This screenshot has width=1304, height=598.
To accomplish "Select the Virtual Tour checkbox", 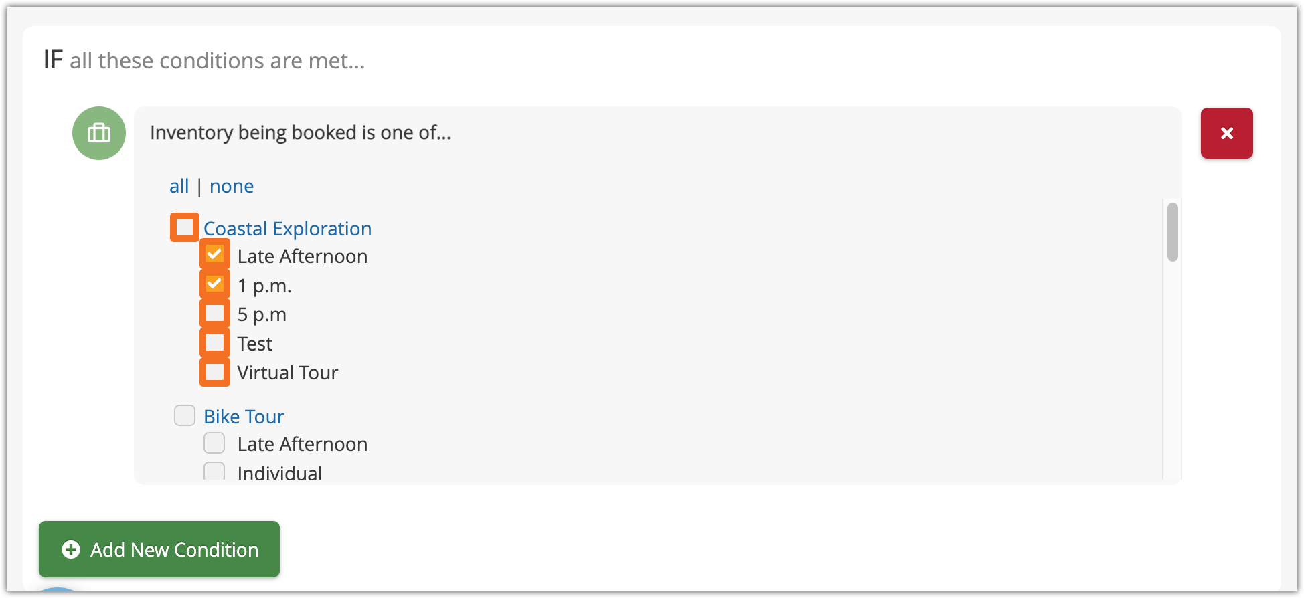I will [x=215, y=372].
